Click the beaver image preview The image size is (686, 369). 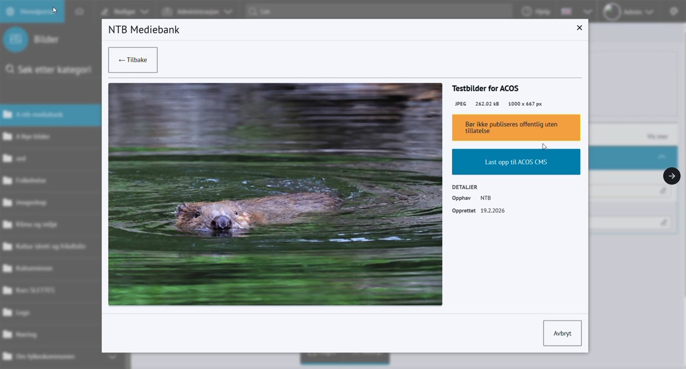click(275, 194)
